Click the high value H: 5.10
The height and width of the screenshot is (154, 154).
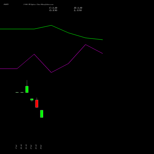(x=78, y=8)
